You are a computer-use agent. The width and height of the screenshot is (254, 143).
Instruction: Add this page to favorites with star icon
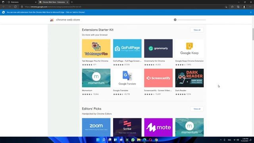click(x=232, y=7)
